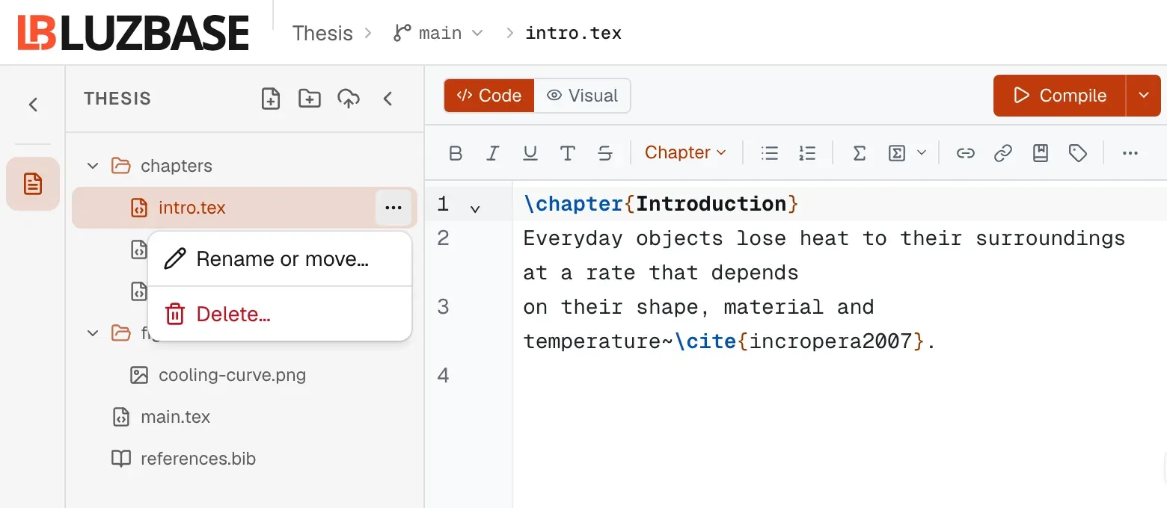1167x508 pixels.
Task: Collapse the THESIS file panel
Action: point(388,99)
